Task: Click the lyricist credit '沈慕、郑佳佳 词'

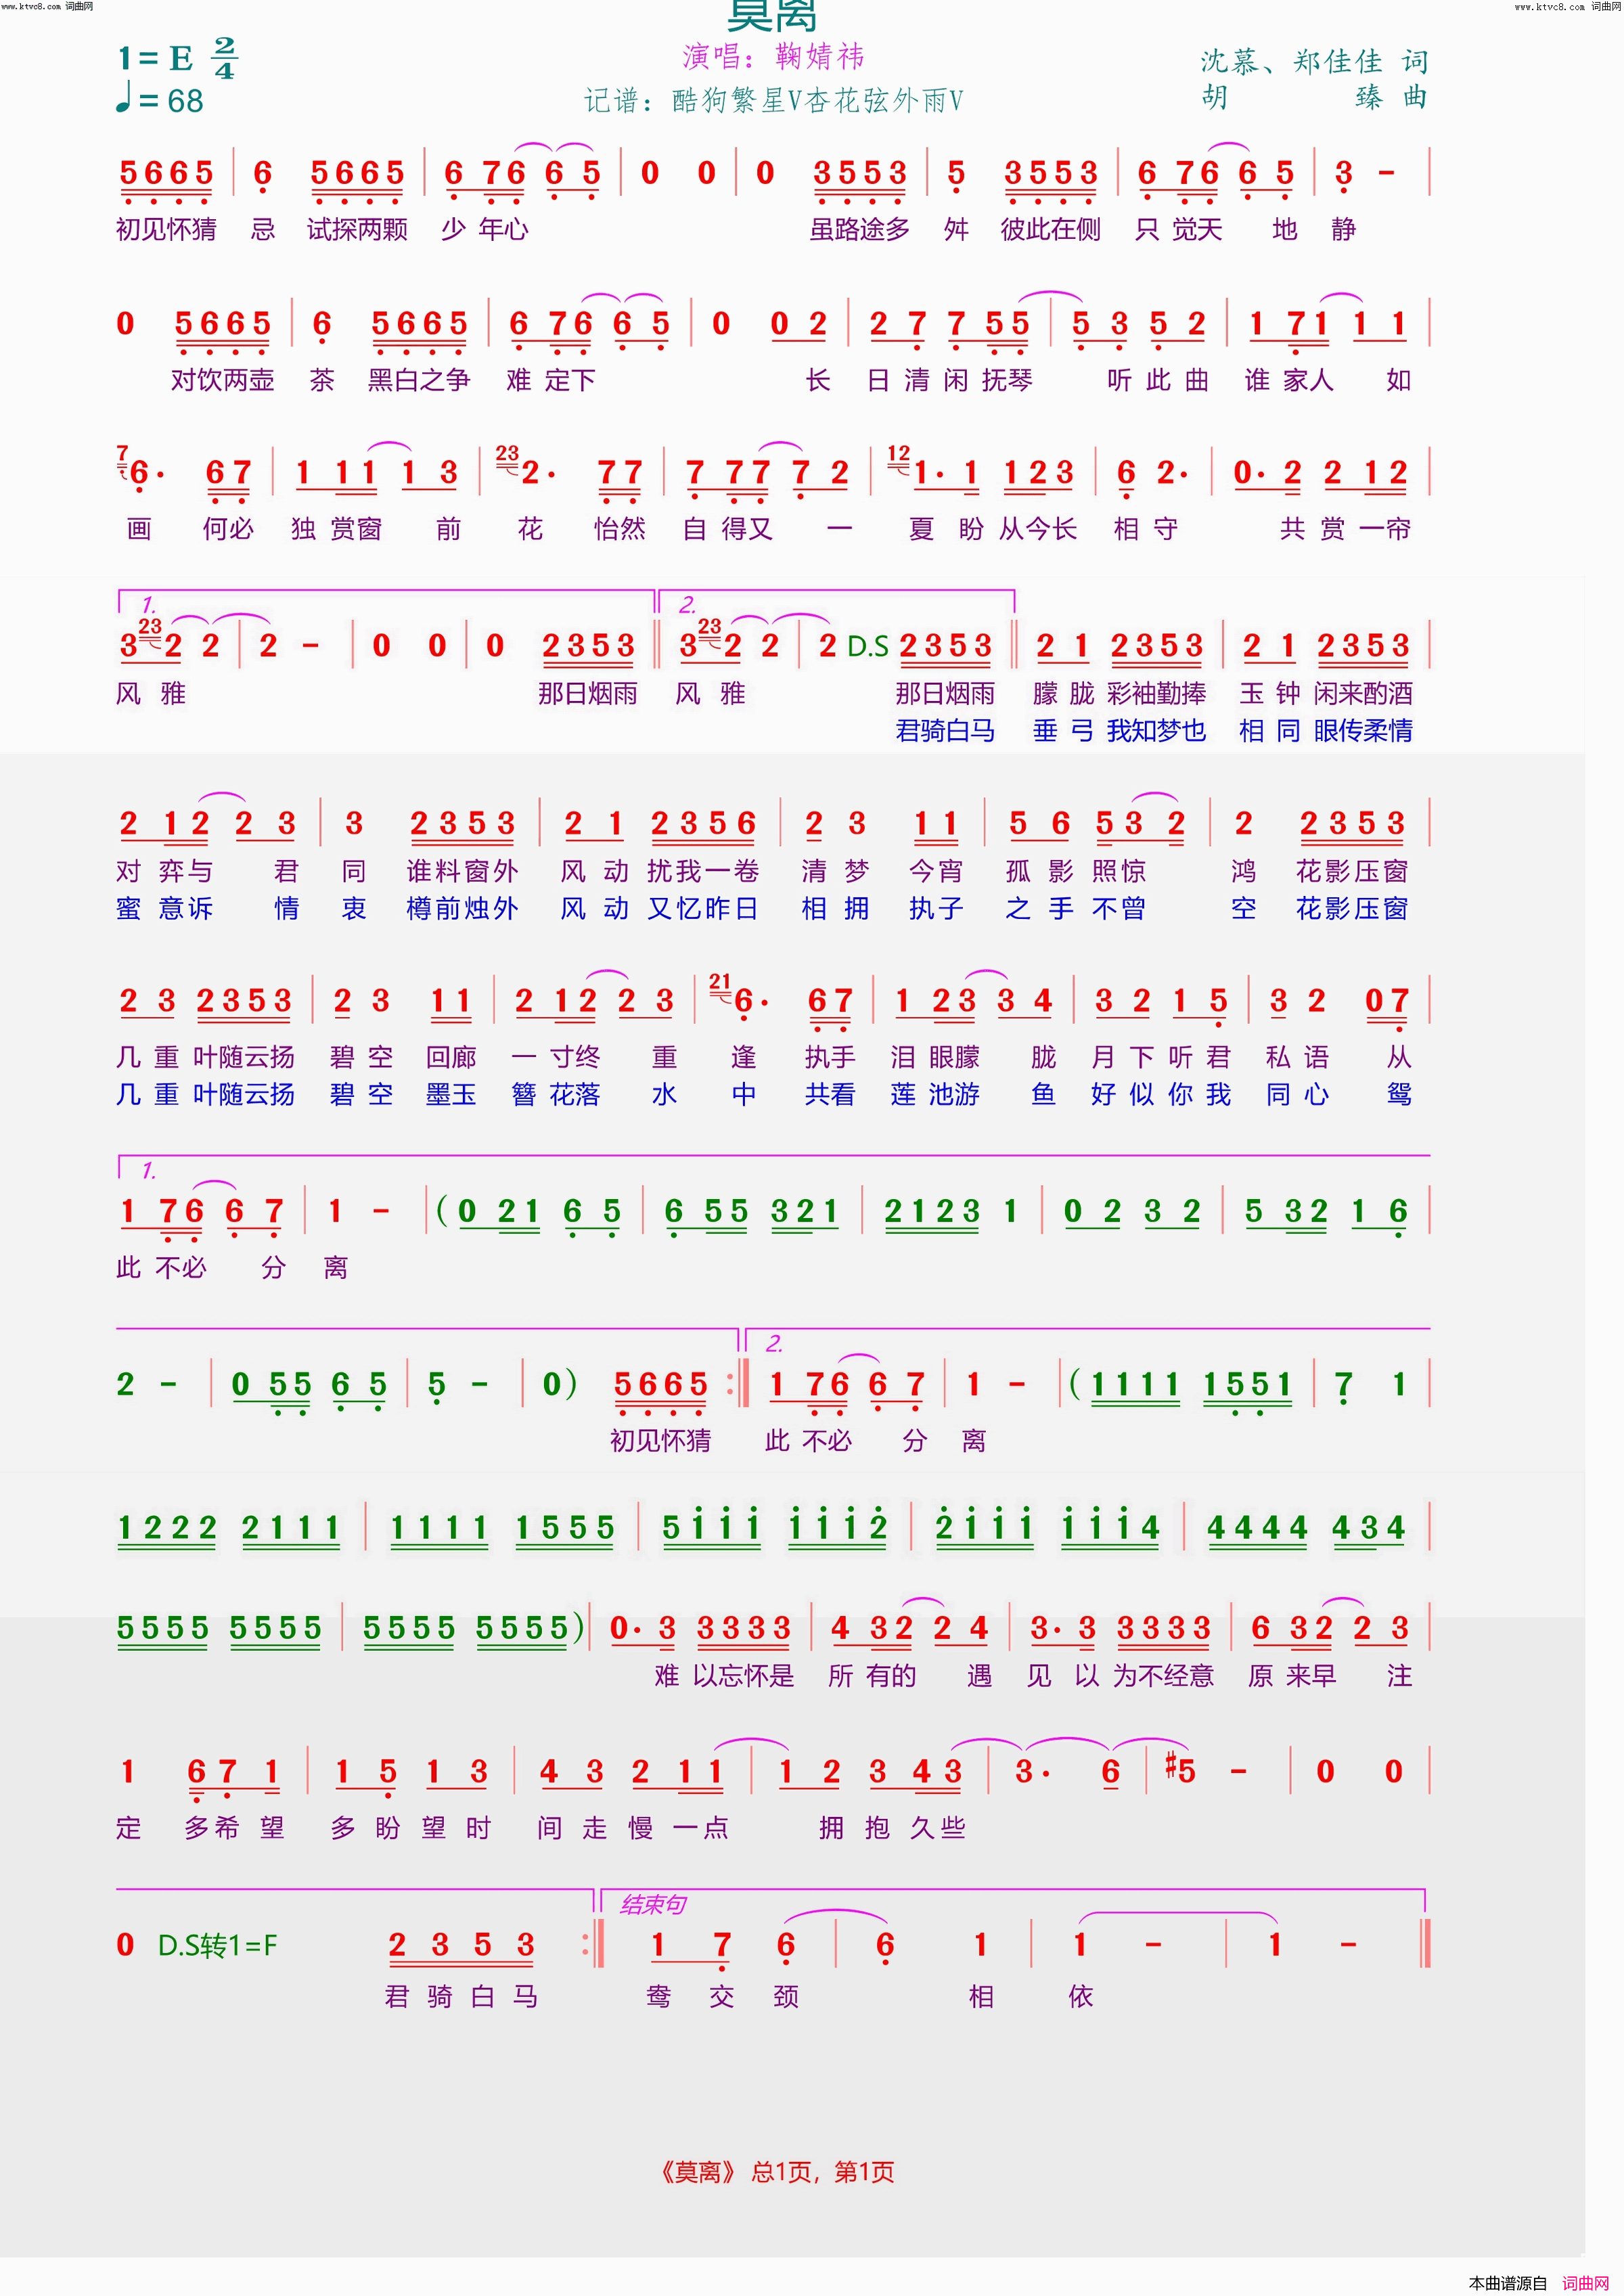Action: [1314, 62]
